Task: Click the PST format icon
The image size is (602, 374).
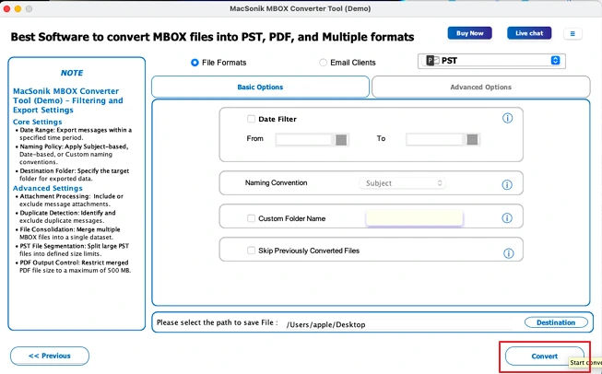Action: tap(432, 61)
